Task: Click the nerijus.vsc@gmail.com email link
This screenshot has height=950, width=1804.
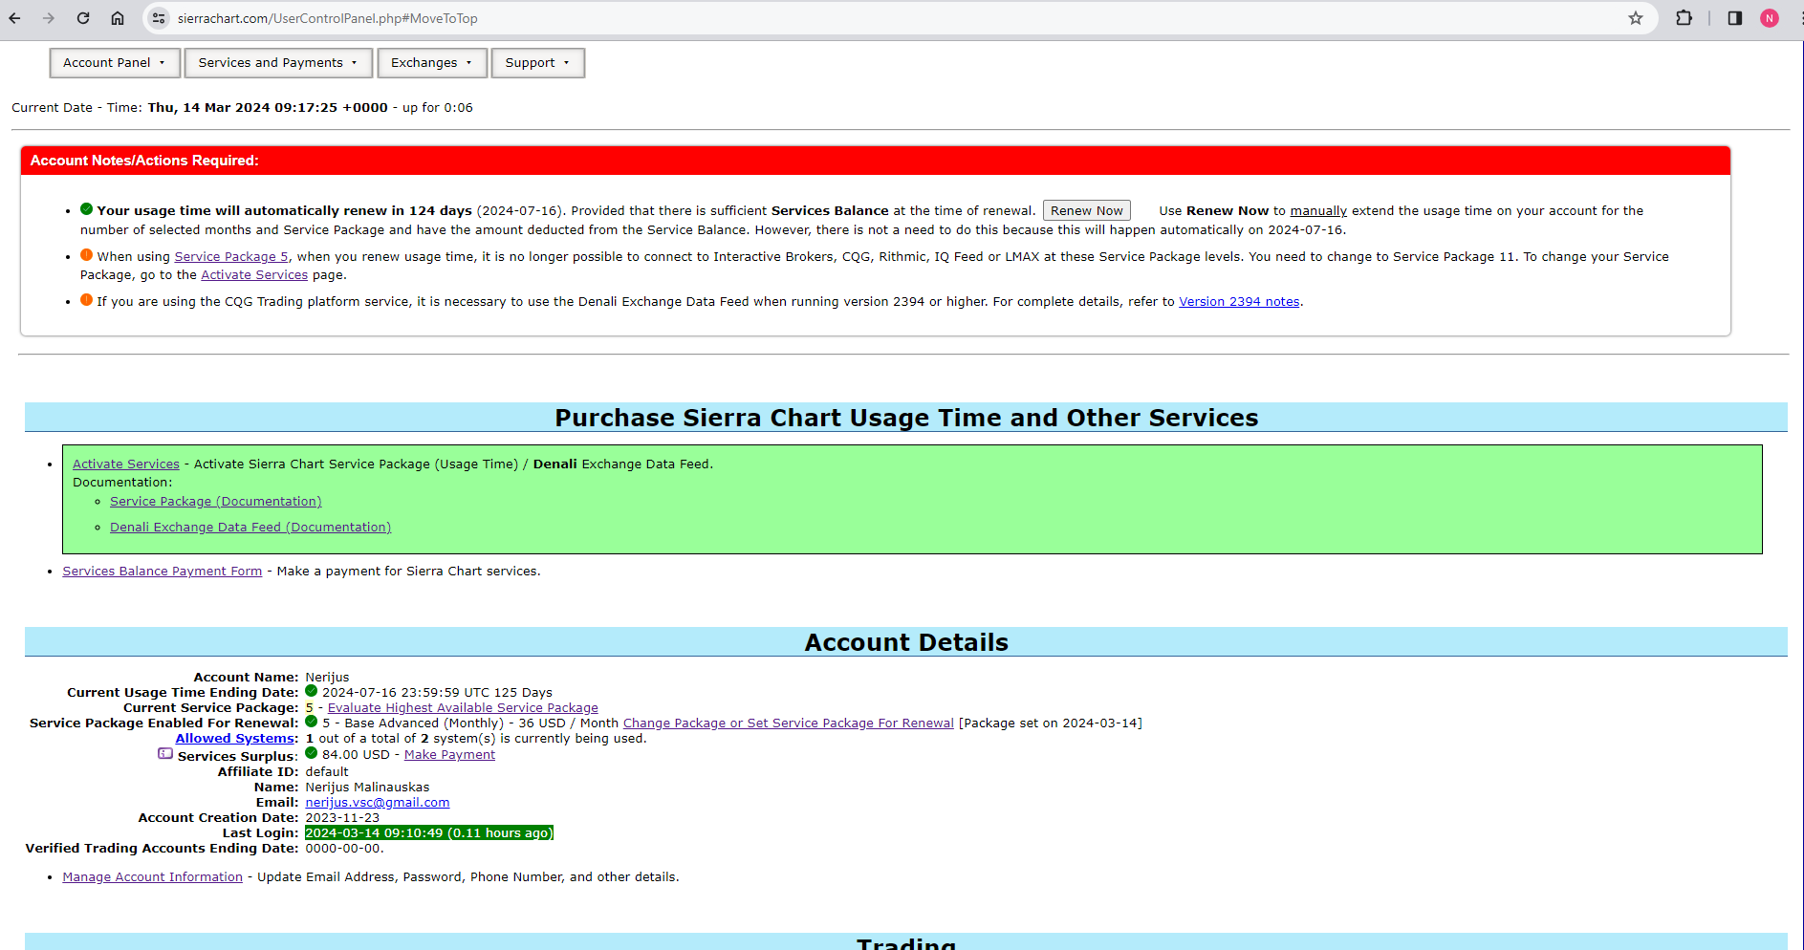Action: 378,802
